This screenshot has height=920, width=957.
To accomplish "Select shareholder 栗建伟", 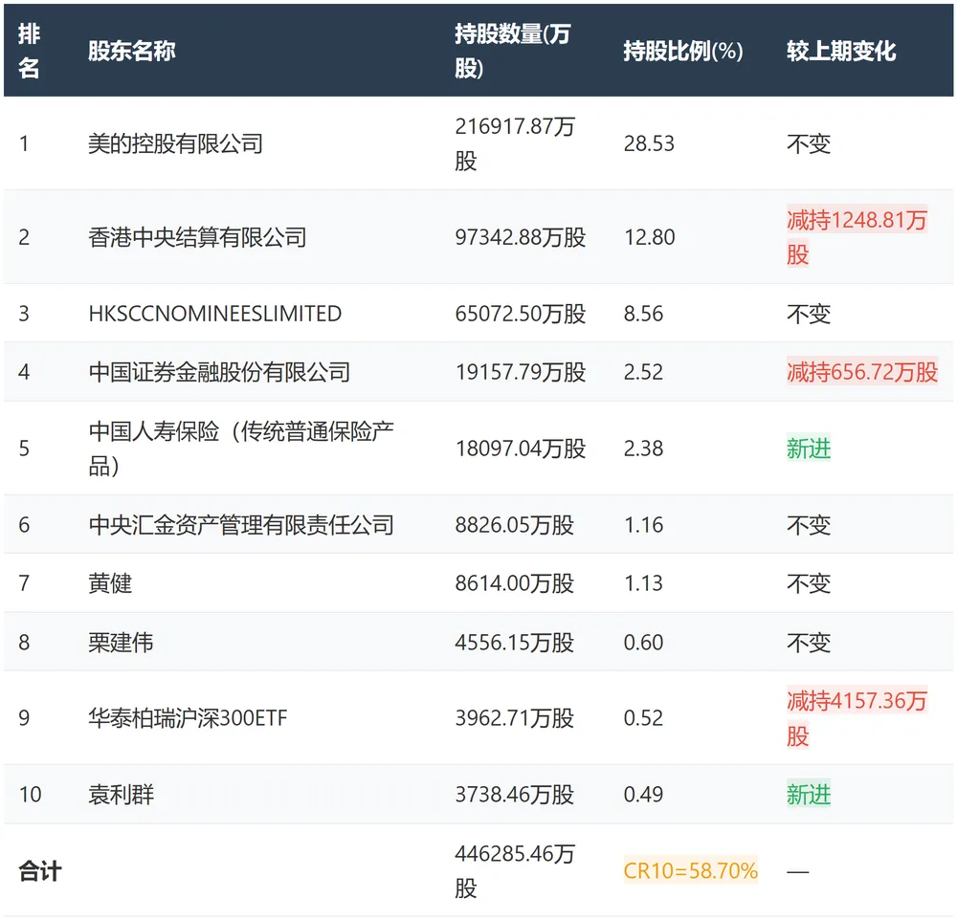I will (121, 643).
